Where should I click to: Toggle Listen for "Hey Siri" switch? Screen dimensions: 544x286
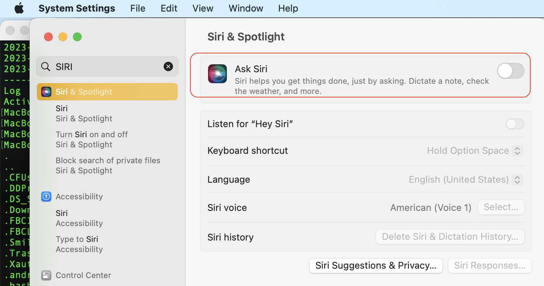515,124
